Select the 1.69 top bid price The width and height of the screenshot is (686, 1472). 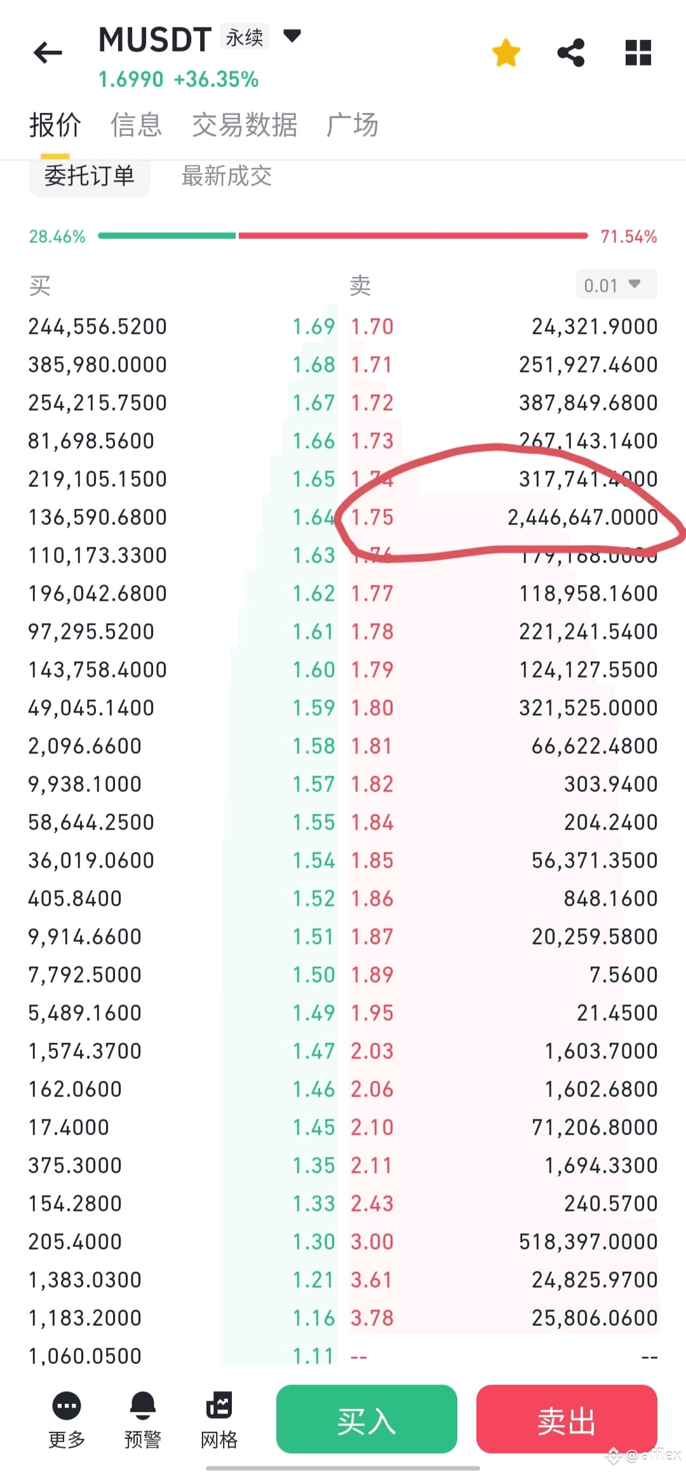pos(313,326)
